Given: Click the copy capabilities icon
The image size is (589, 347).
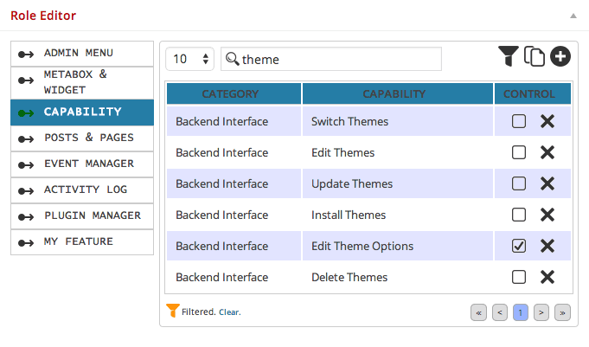Looking at the screenshot, I should [535, 56].
